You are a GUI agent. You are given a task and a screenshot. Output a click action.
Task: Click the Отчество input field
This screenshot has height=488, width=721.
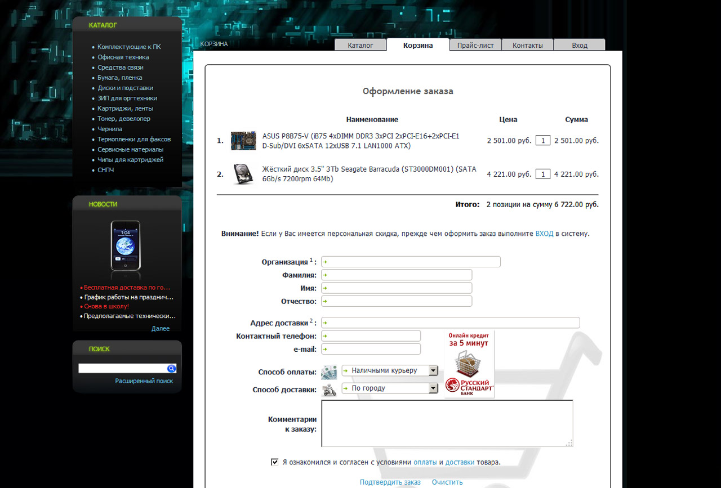tap(397, 301)
